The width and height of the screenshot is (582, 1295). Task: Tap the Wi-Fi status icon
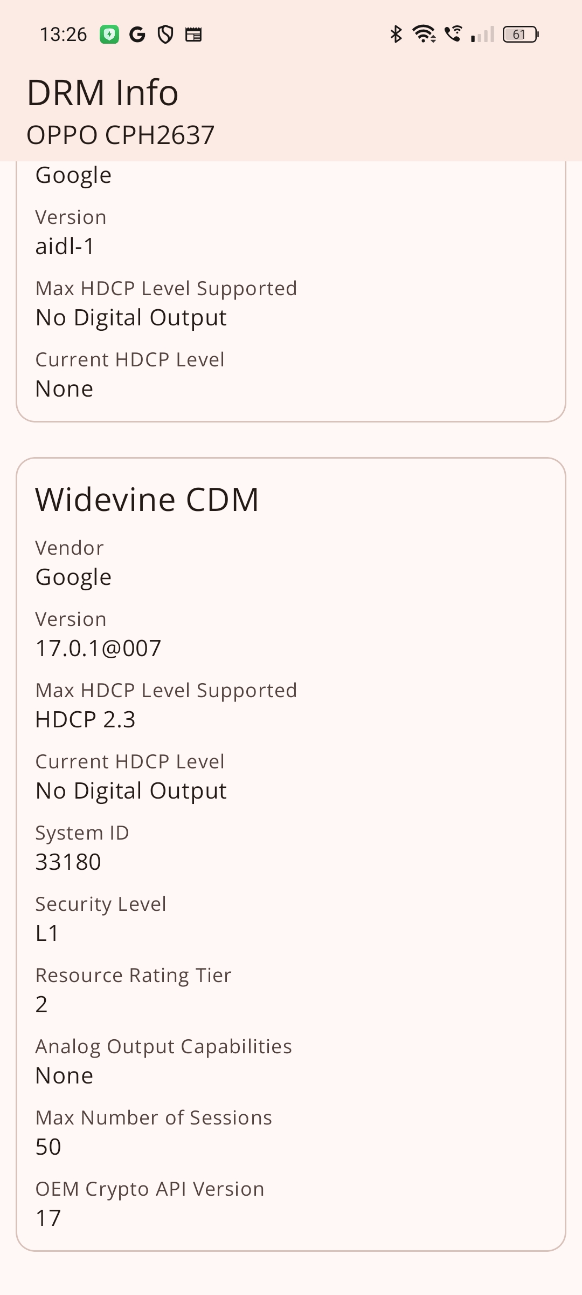[424, 34]
